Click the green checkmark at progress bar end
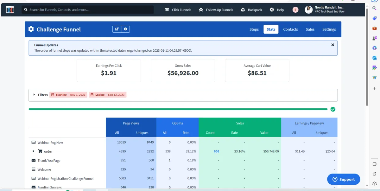The image size is (380, 191). tap(333, 109)
